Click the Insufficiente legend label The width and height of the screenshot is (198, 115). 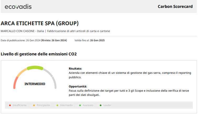(19, 105)
